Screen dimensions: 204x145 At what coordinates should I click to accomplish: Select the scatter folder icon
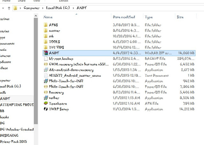click(46, 31)
